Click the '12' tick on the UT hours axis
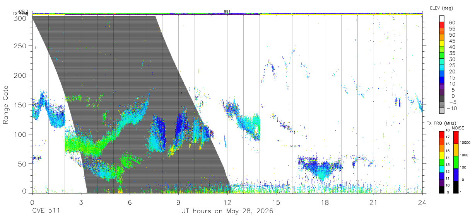Viewport: 475px width, 219px height. [x=227, y=202]
